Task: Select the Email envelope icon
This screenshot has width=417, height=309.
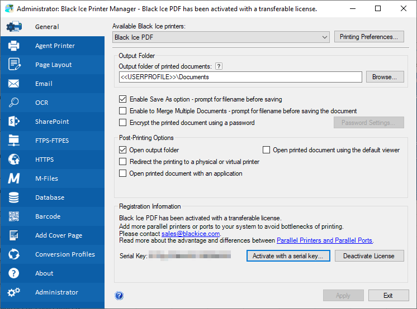Action: point(14,84)
